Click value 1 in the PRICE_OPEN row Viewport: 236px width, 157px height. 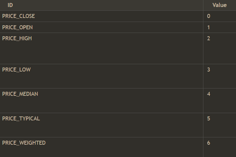(x=209, y=27)
